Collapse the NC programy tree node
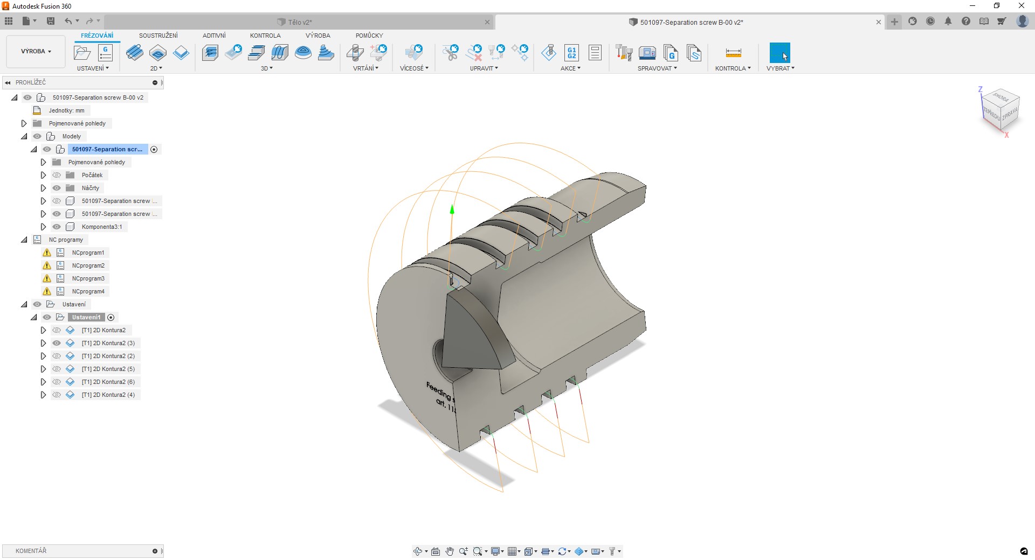This screenshot has height=560, width=1035. point(24,240)
